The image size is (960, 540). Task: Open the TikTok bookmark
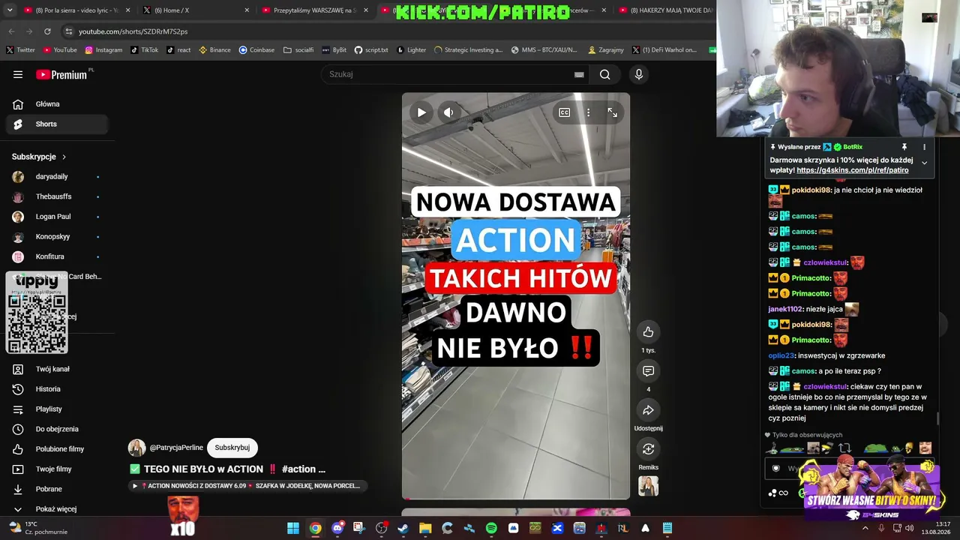coord(144,50)
